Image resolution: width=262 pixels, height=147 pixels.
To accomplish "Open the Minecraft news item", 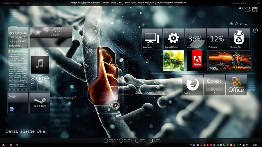I will click(18, 85).
